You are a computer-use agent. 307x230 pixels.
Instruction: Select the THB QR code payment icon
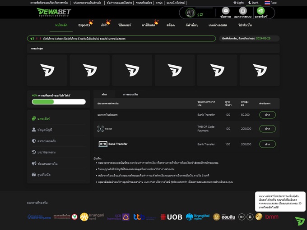(101, 129)
